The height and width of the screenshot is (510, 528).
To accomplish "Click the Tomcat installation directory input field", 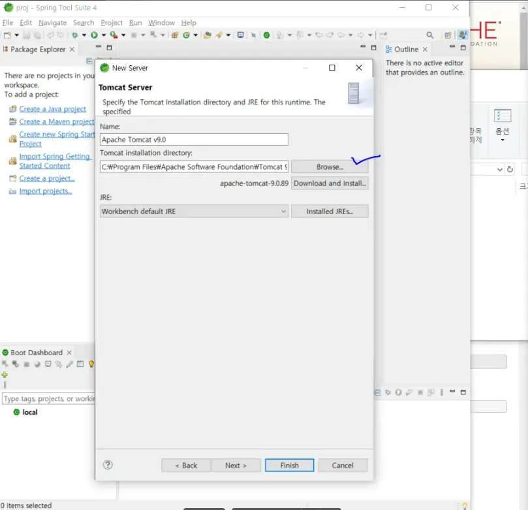I will click(193, 167).
